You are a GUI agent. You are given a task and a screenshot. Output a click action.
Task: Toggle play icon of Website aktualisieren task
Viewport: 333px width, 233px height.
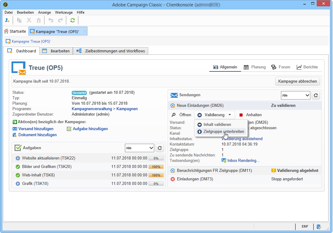pyautogui.click(x=18, y=158)
